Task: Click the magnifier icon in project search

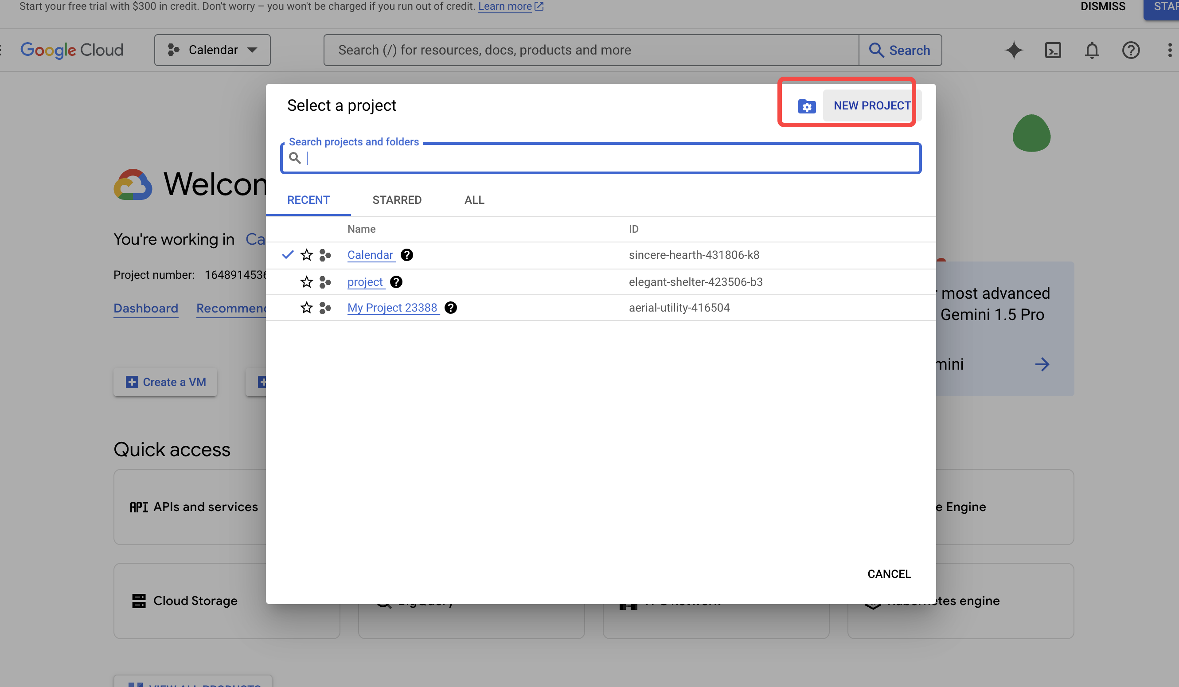Action: (x=295, y=158)
